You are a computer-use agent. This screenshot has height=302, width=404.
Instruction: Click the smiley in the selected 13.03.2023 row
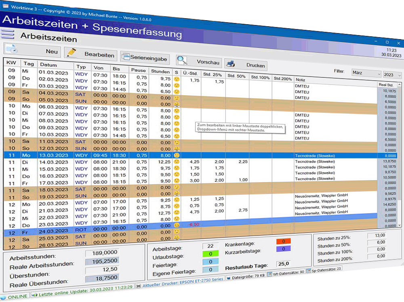(x=177, y=155)
